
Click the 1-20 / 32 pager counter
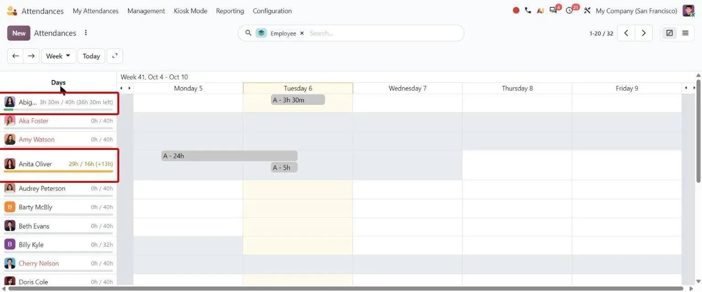pyautogui.click(x=601, y=33)
